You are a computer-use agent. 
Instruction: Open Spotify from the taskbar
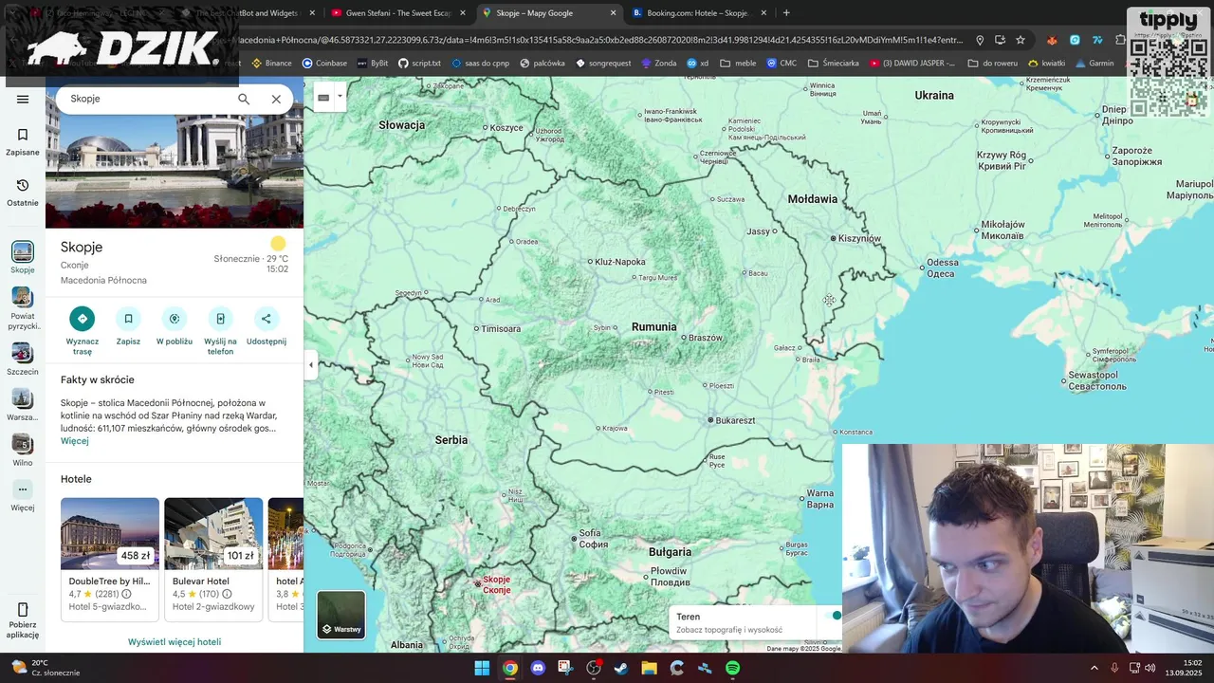click(x=732, y=668)
